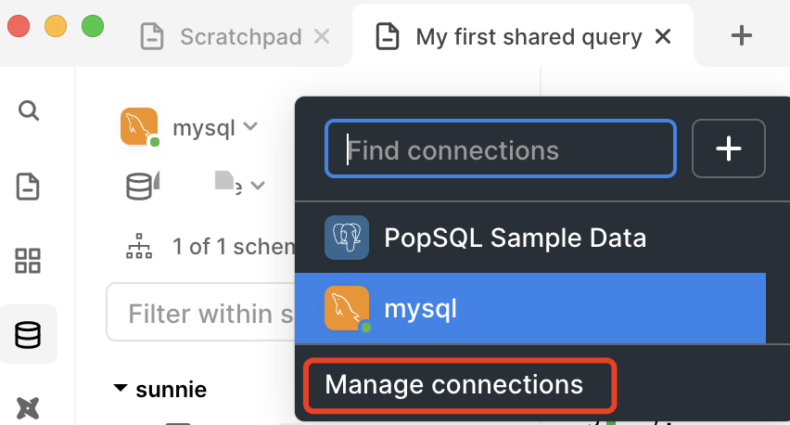Open a new tab with plus
Viewport: 790px width, 425px height.
coord(741,36)
